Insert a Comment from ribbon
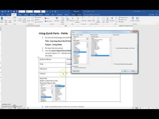Image resolution: width=159 pixels, height=119 pixels. (83, 19)
